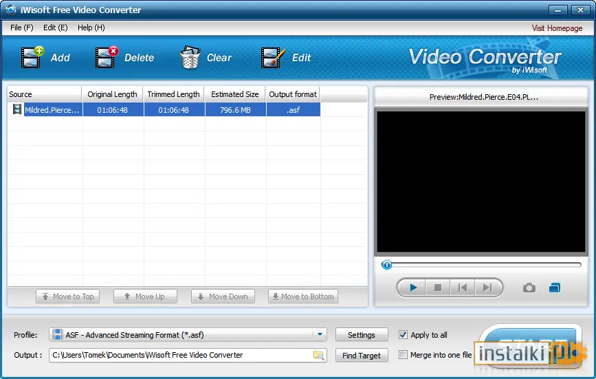Viewport: 596px width, 379px height.
Task: Click the Move Down button
Action: click(223, 296)
